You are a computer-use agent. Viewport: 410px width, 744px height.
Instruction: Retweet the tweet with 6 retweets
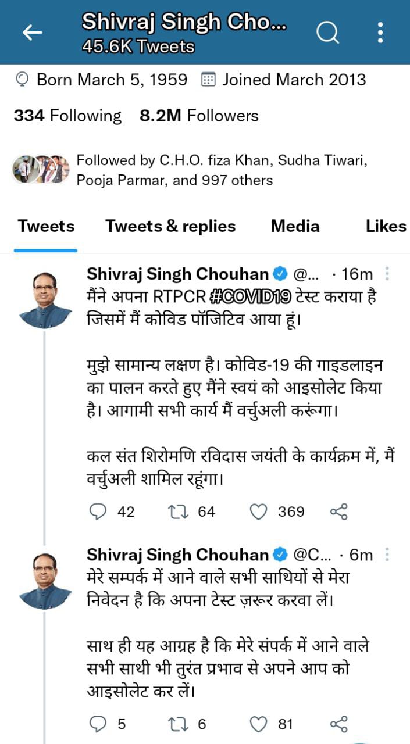click(176, 724)
